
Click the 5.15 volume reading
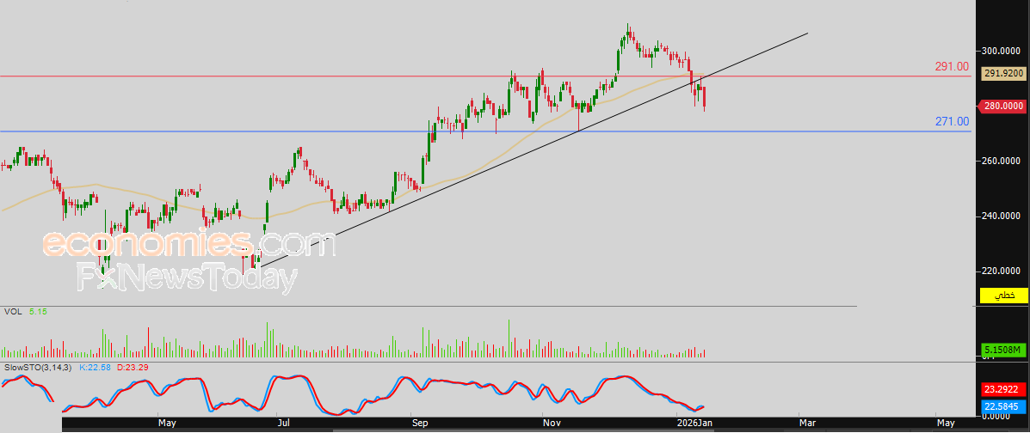point(38,312)
